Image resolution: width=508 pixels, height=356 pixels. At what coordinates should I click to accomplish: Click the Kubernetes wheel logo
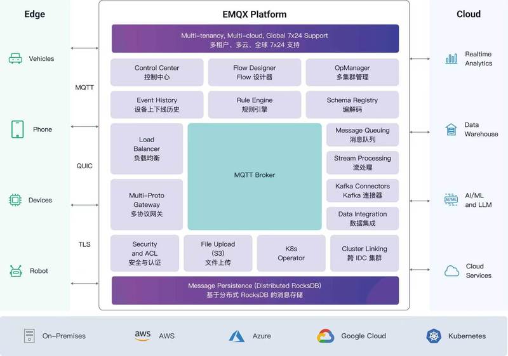[434, 336]
